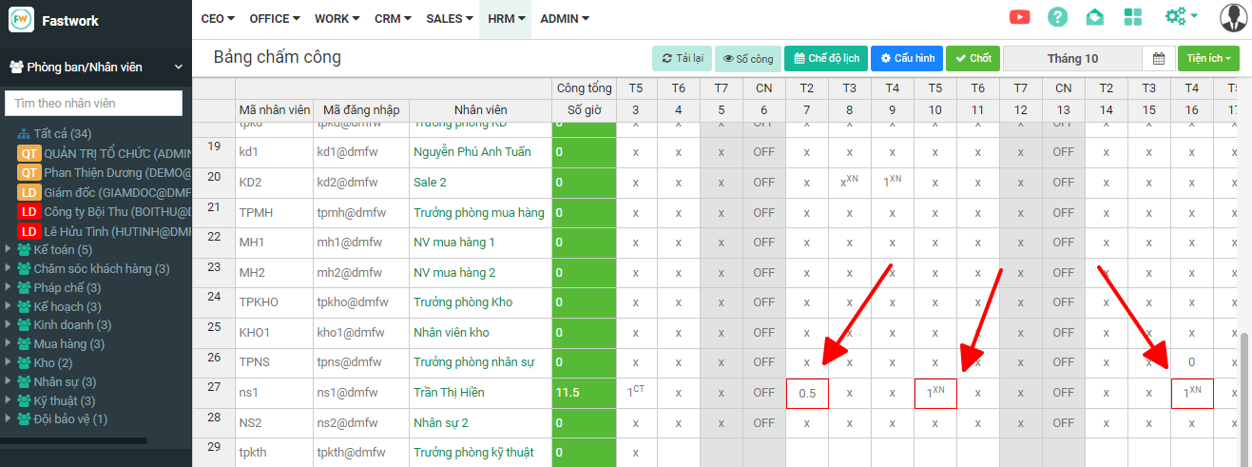
Task: Open the calendar month picker icon
Action: (x=1158, y=59)
